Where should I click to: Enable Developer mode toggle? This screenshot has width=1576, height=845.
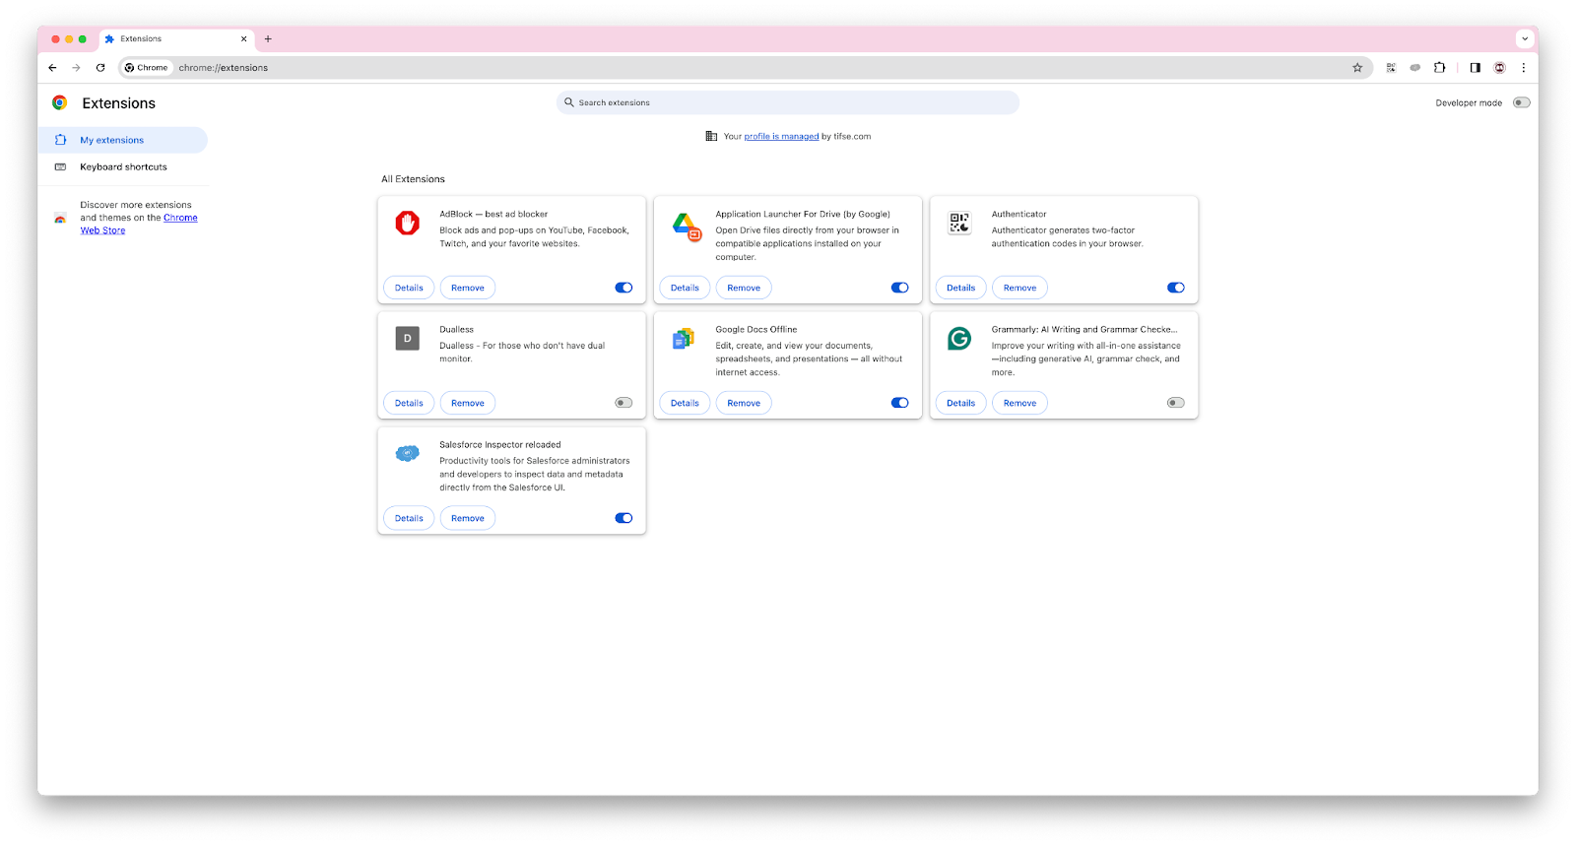(x=1522, y=102)
